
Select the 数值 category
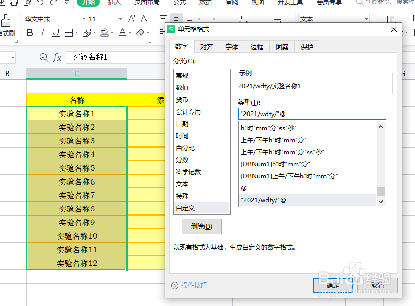pos(201,87)
